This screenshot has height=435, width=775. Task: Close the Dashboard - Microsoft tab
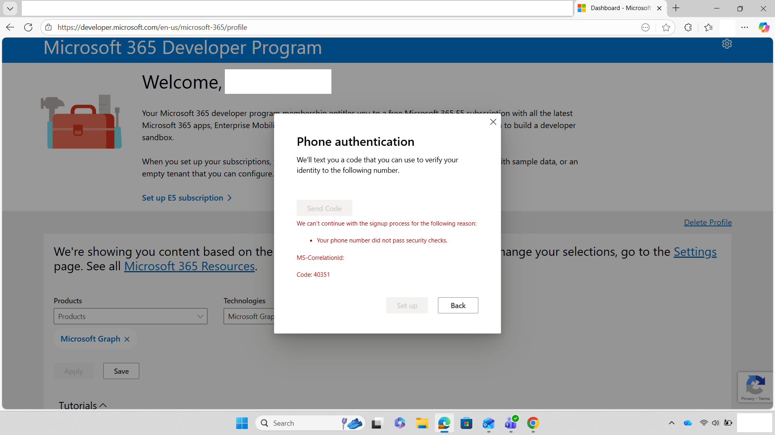pos(659,8)
